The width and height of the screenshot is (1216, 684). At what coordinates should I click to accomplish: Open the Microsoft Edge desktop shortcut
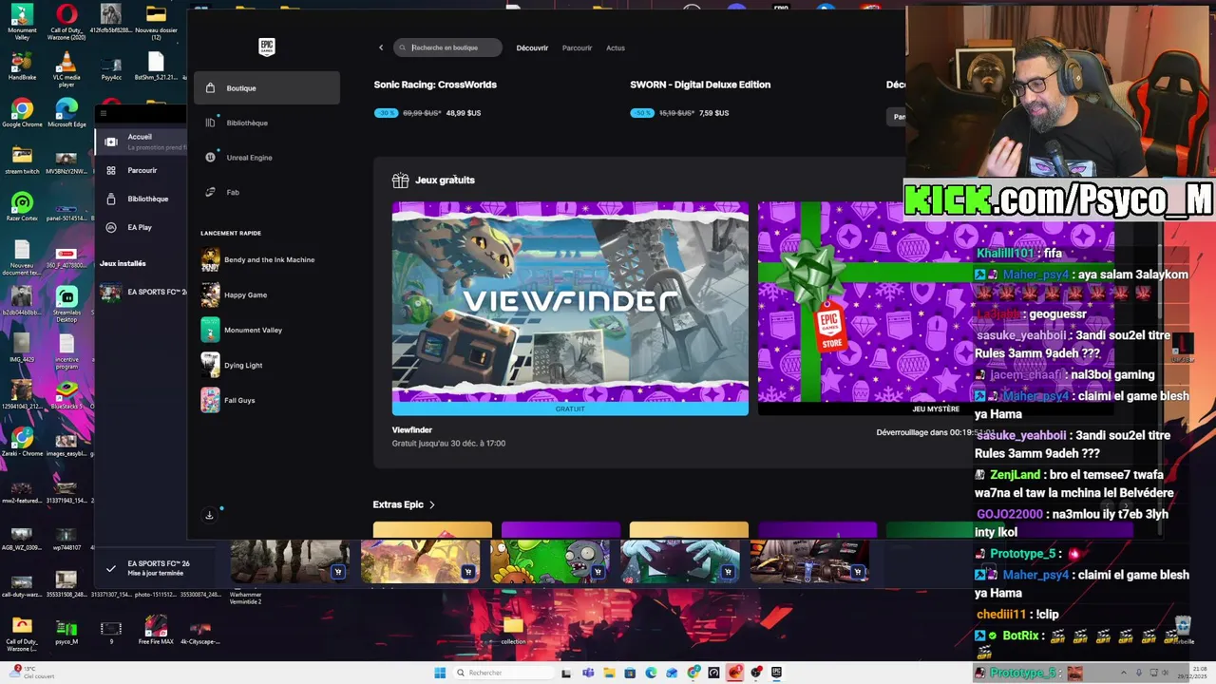pos(66,112)
